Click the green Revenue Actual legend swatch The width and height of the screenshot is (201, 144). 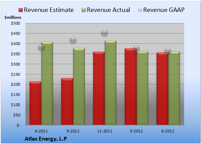(83, 10)
